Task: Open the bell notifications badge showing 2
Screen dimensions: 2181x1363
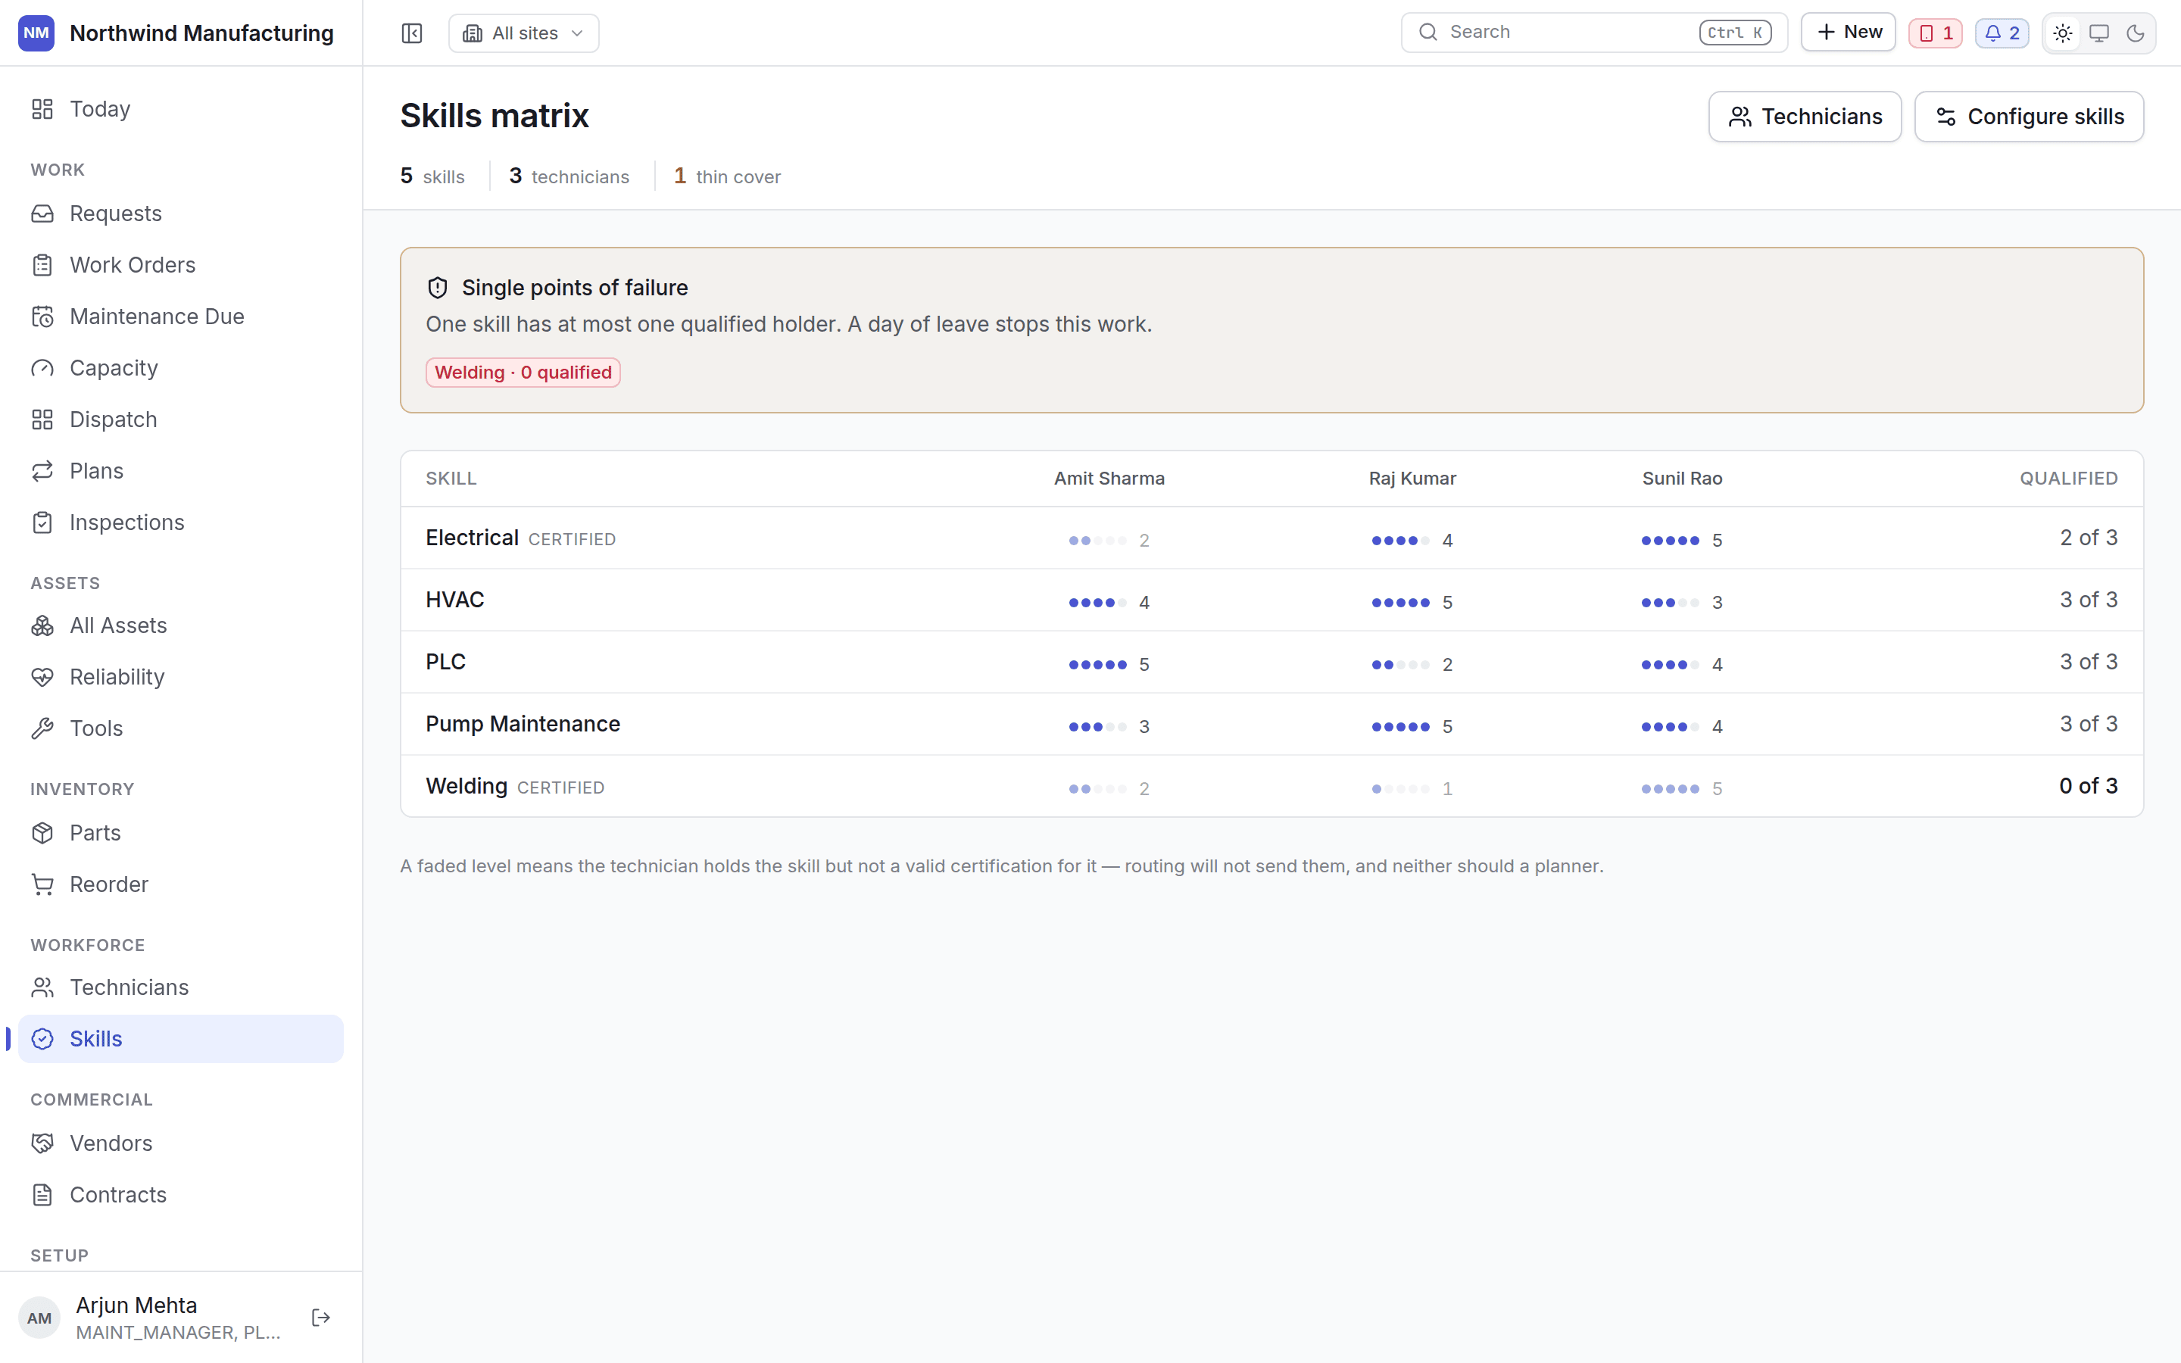Action: point(2002,33)
